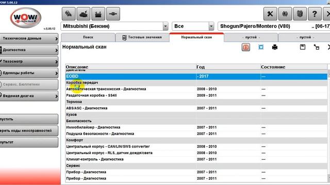The width and height of the screenshot is (330, 185).
Task: Select Раздаточная коробка - SS4II row
Action: (x=196, y=96)
